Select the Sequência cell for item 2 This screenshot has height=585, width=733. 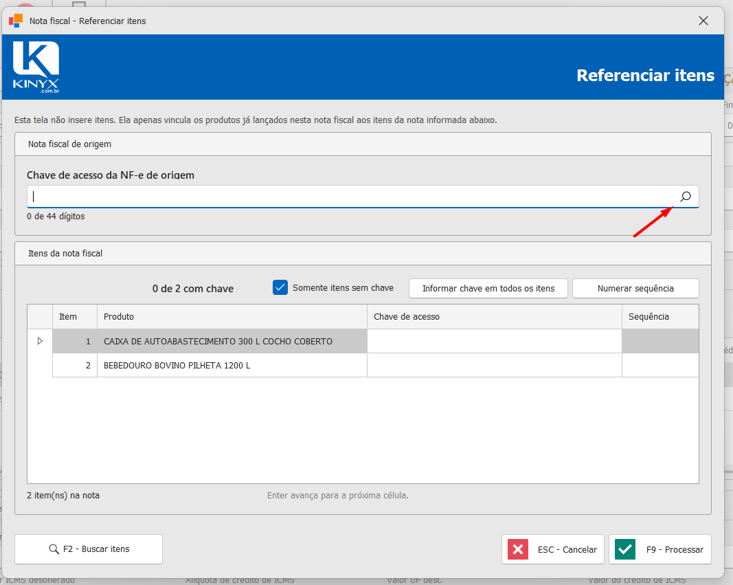pos(660,365)
